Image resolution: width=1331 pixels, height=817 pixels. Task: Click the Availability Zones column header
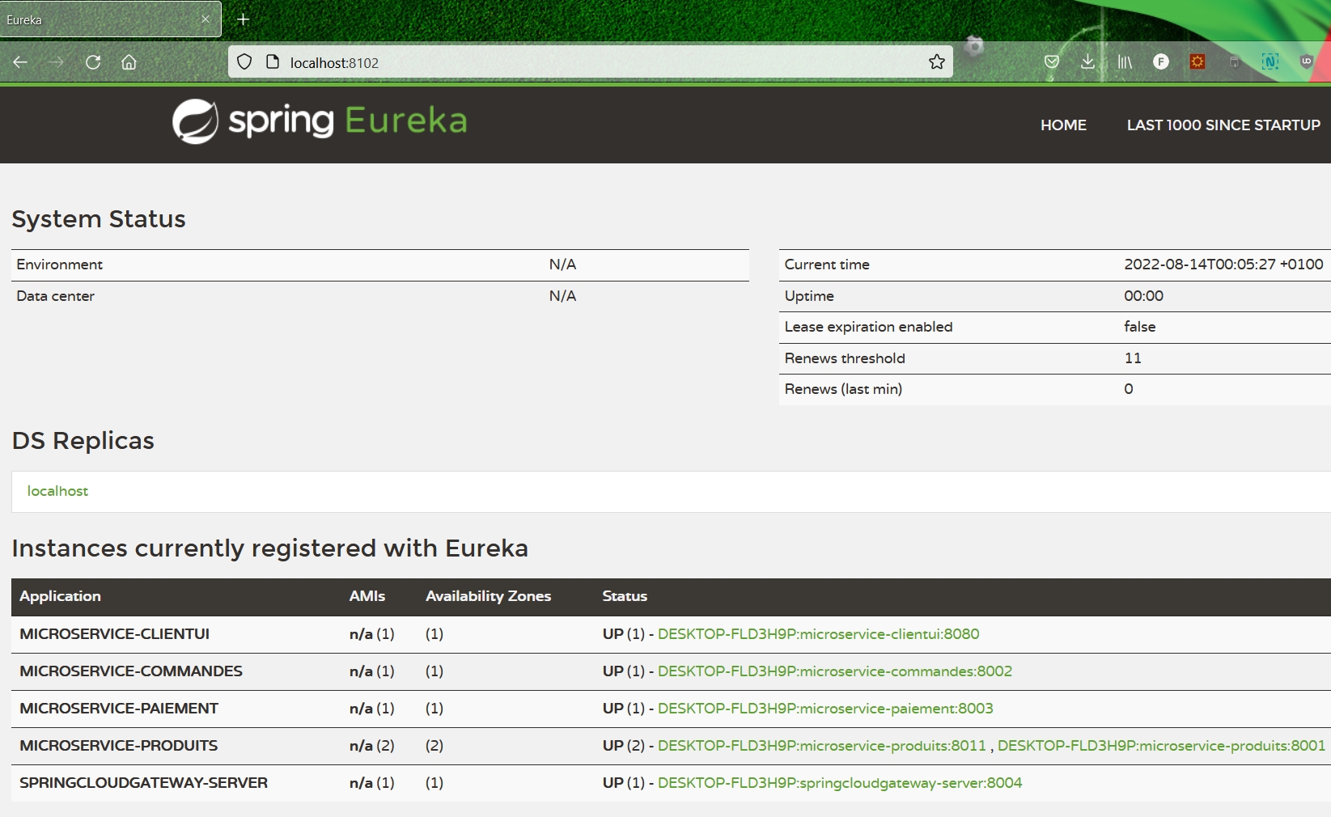pos(488,596)
